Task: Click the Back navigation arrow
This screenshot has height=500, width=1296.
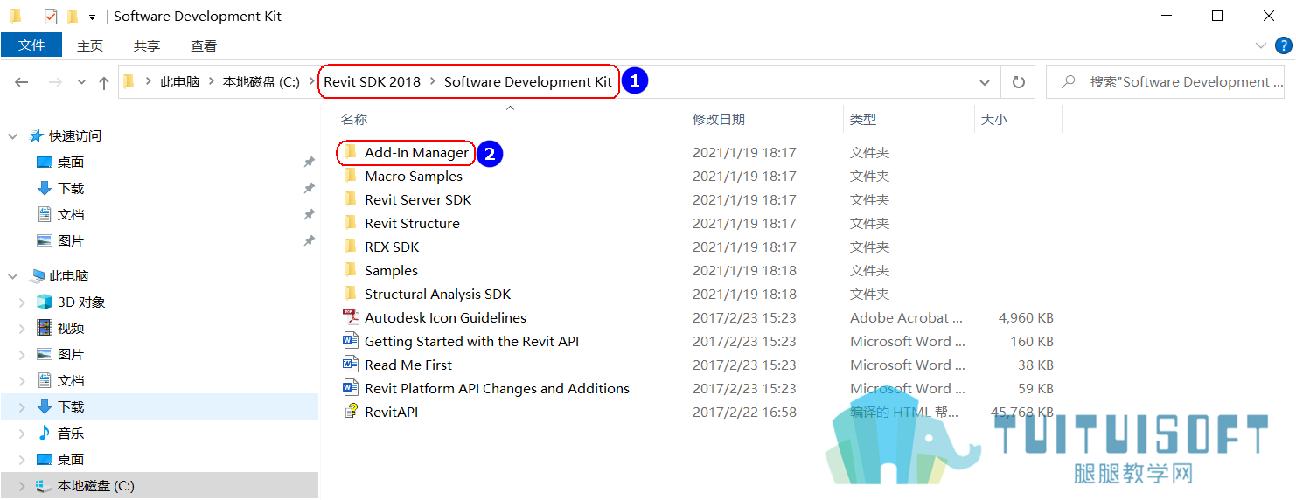Action: pos(22,82)
